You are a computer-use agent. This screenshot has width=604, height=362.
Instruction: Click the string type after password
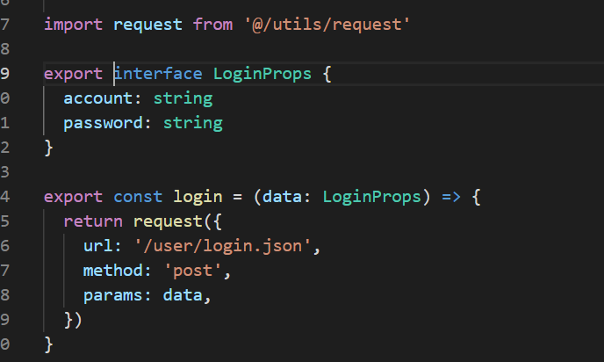pos(193,123)
